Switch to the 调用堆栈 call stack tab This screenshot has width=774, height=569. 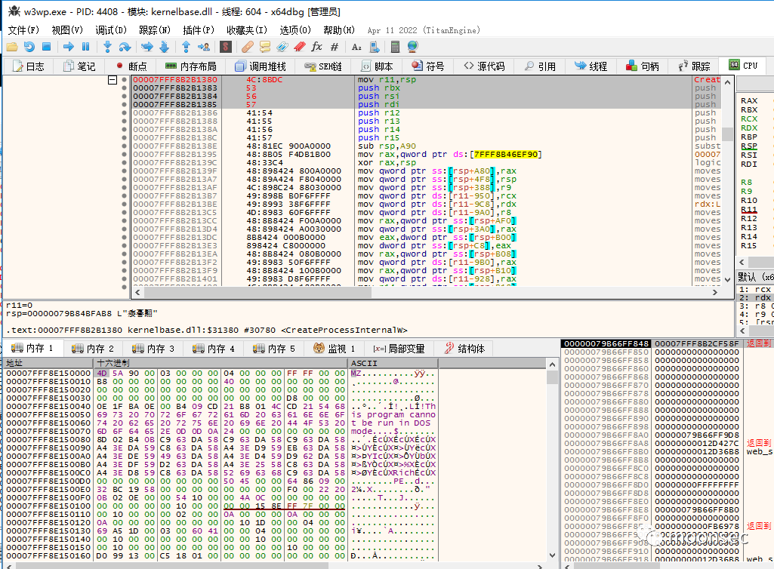coord(261,66)
